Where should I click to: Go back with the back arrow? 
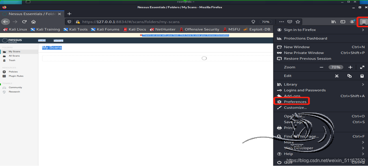(5, 22)
